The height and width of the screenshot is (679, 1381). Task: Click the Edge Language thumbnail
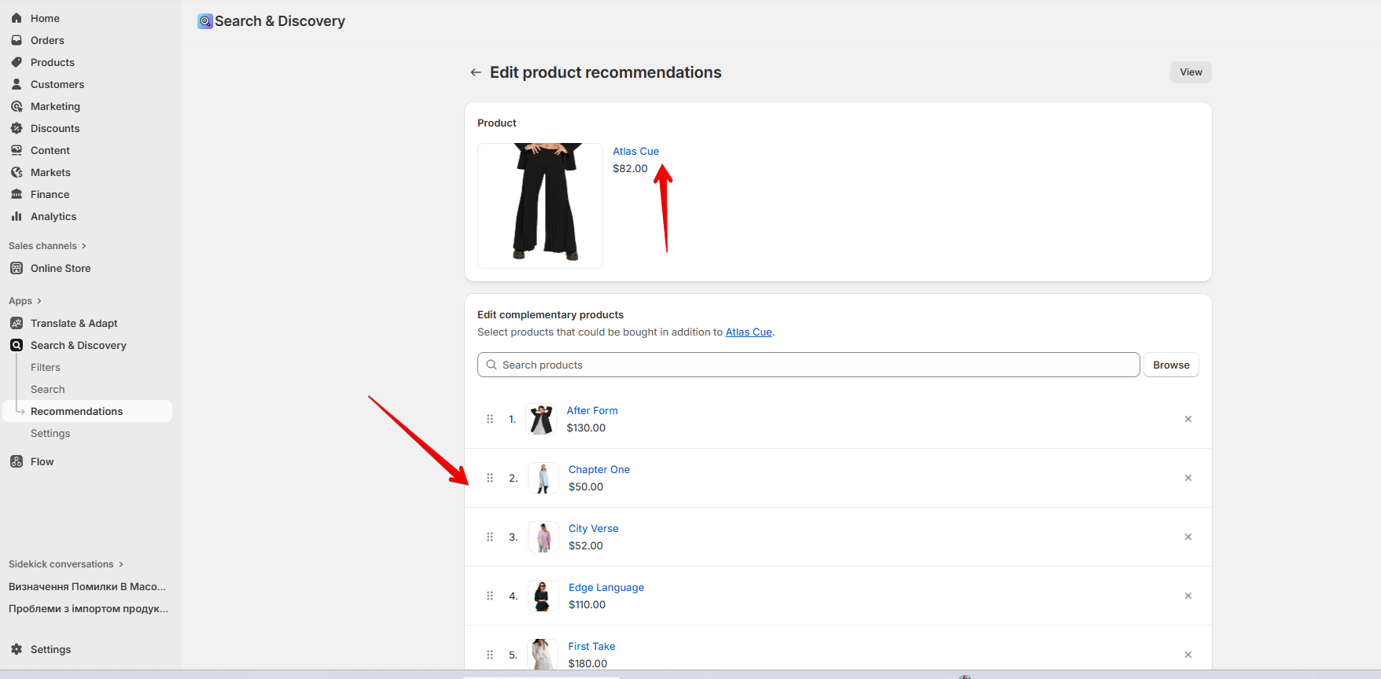click(543, 596)
